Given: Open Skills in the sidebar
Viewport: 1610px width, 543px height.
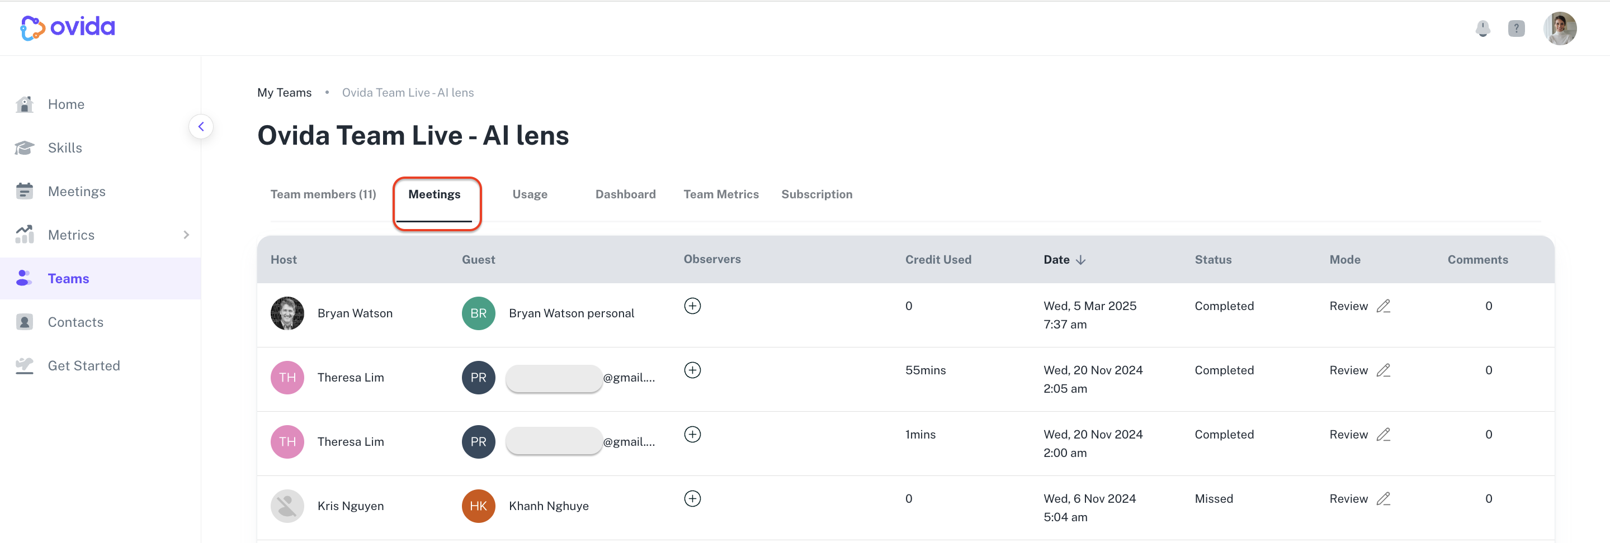Looking at the screenshot, I should tap(101, 148).
